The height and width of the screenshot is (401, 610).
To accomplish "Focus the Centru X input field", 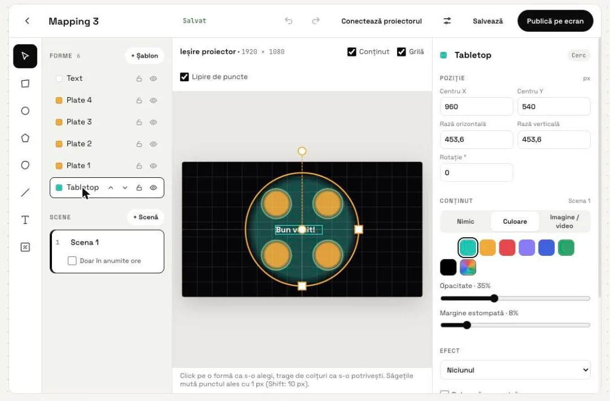I will pos(476,107).
